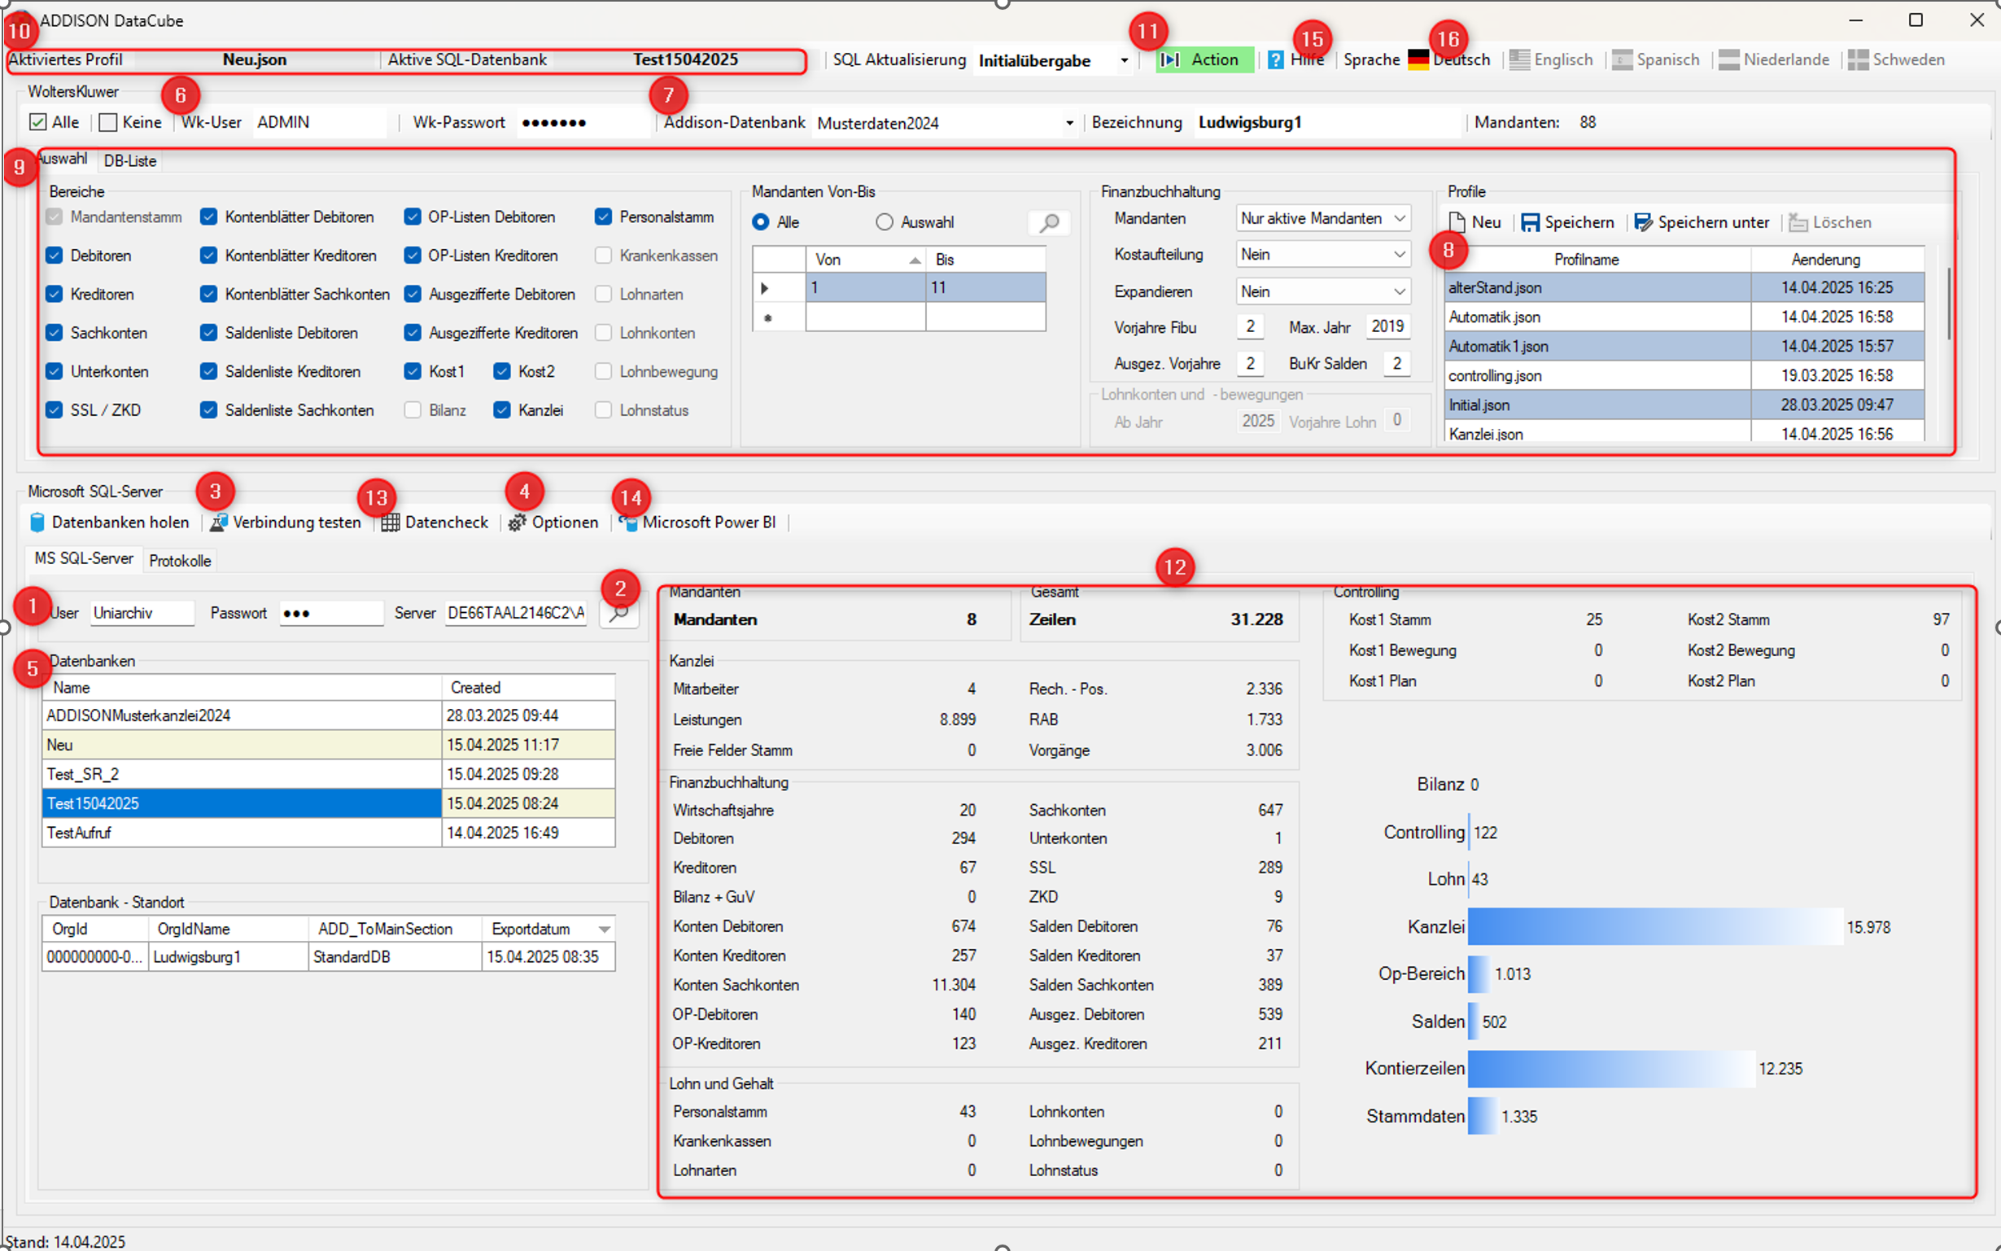Image resolution: width=2001 pixels, height=1251 pixels.
Task: Toggle the Keine checkbox
Action: [107, 122]
